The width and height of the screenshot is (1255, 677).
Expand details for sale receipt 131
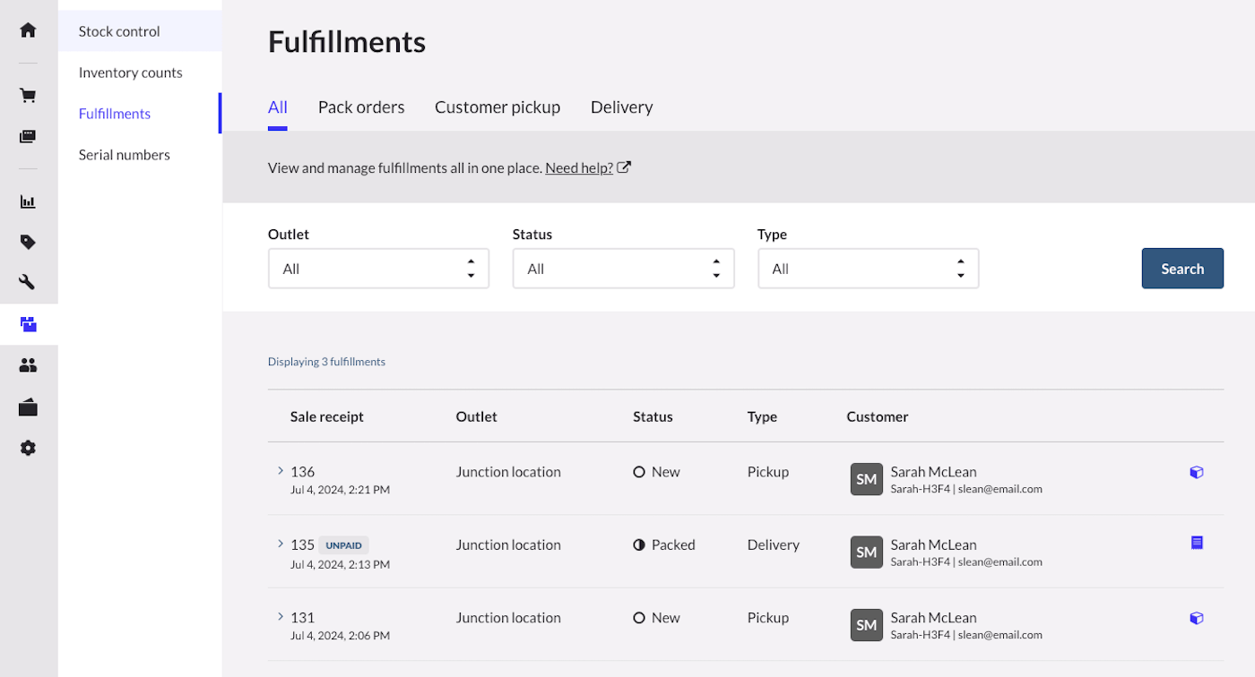[x=279, y=617]
